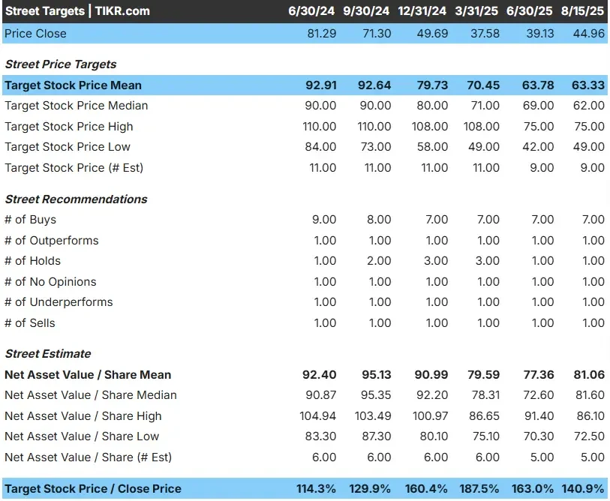Click NAV mean value 95.13

(x=377, y=374)
